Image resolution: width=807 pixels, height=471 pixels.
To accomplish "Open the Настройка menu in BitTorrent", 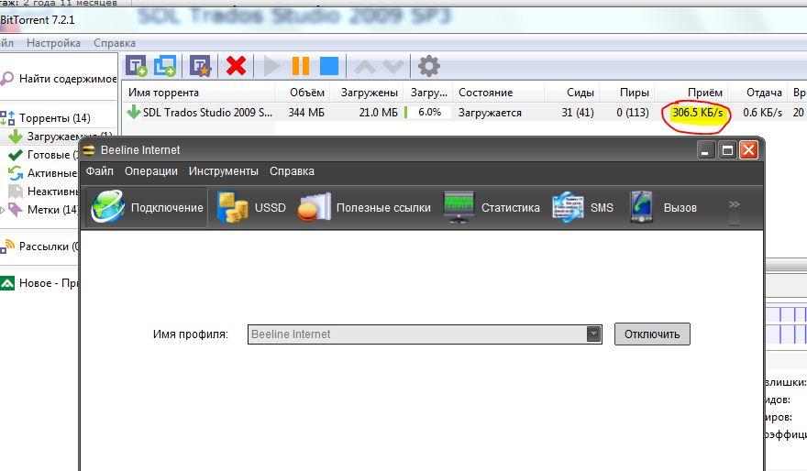I will pos(53,43).
